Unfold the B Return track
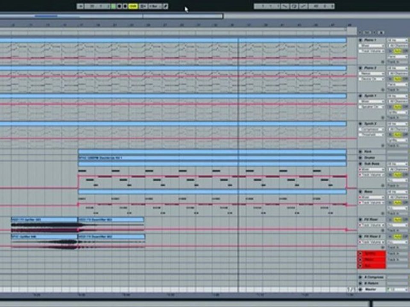Viewport: 410px width, 307px height. point(360,283)
